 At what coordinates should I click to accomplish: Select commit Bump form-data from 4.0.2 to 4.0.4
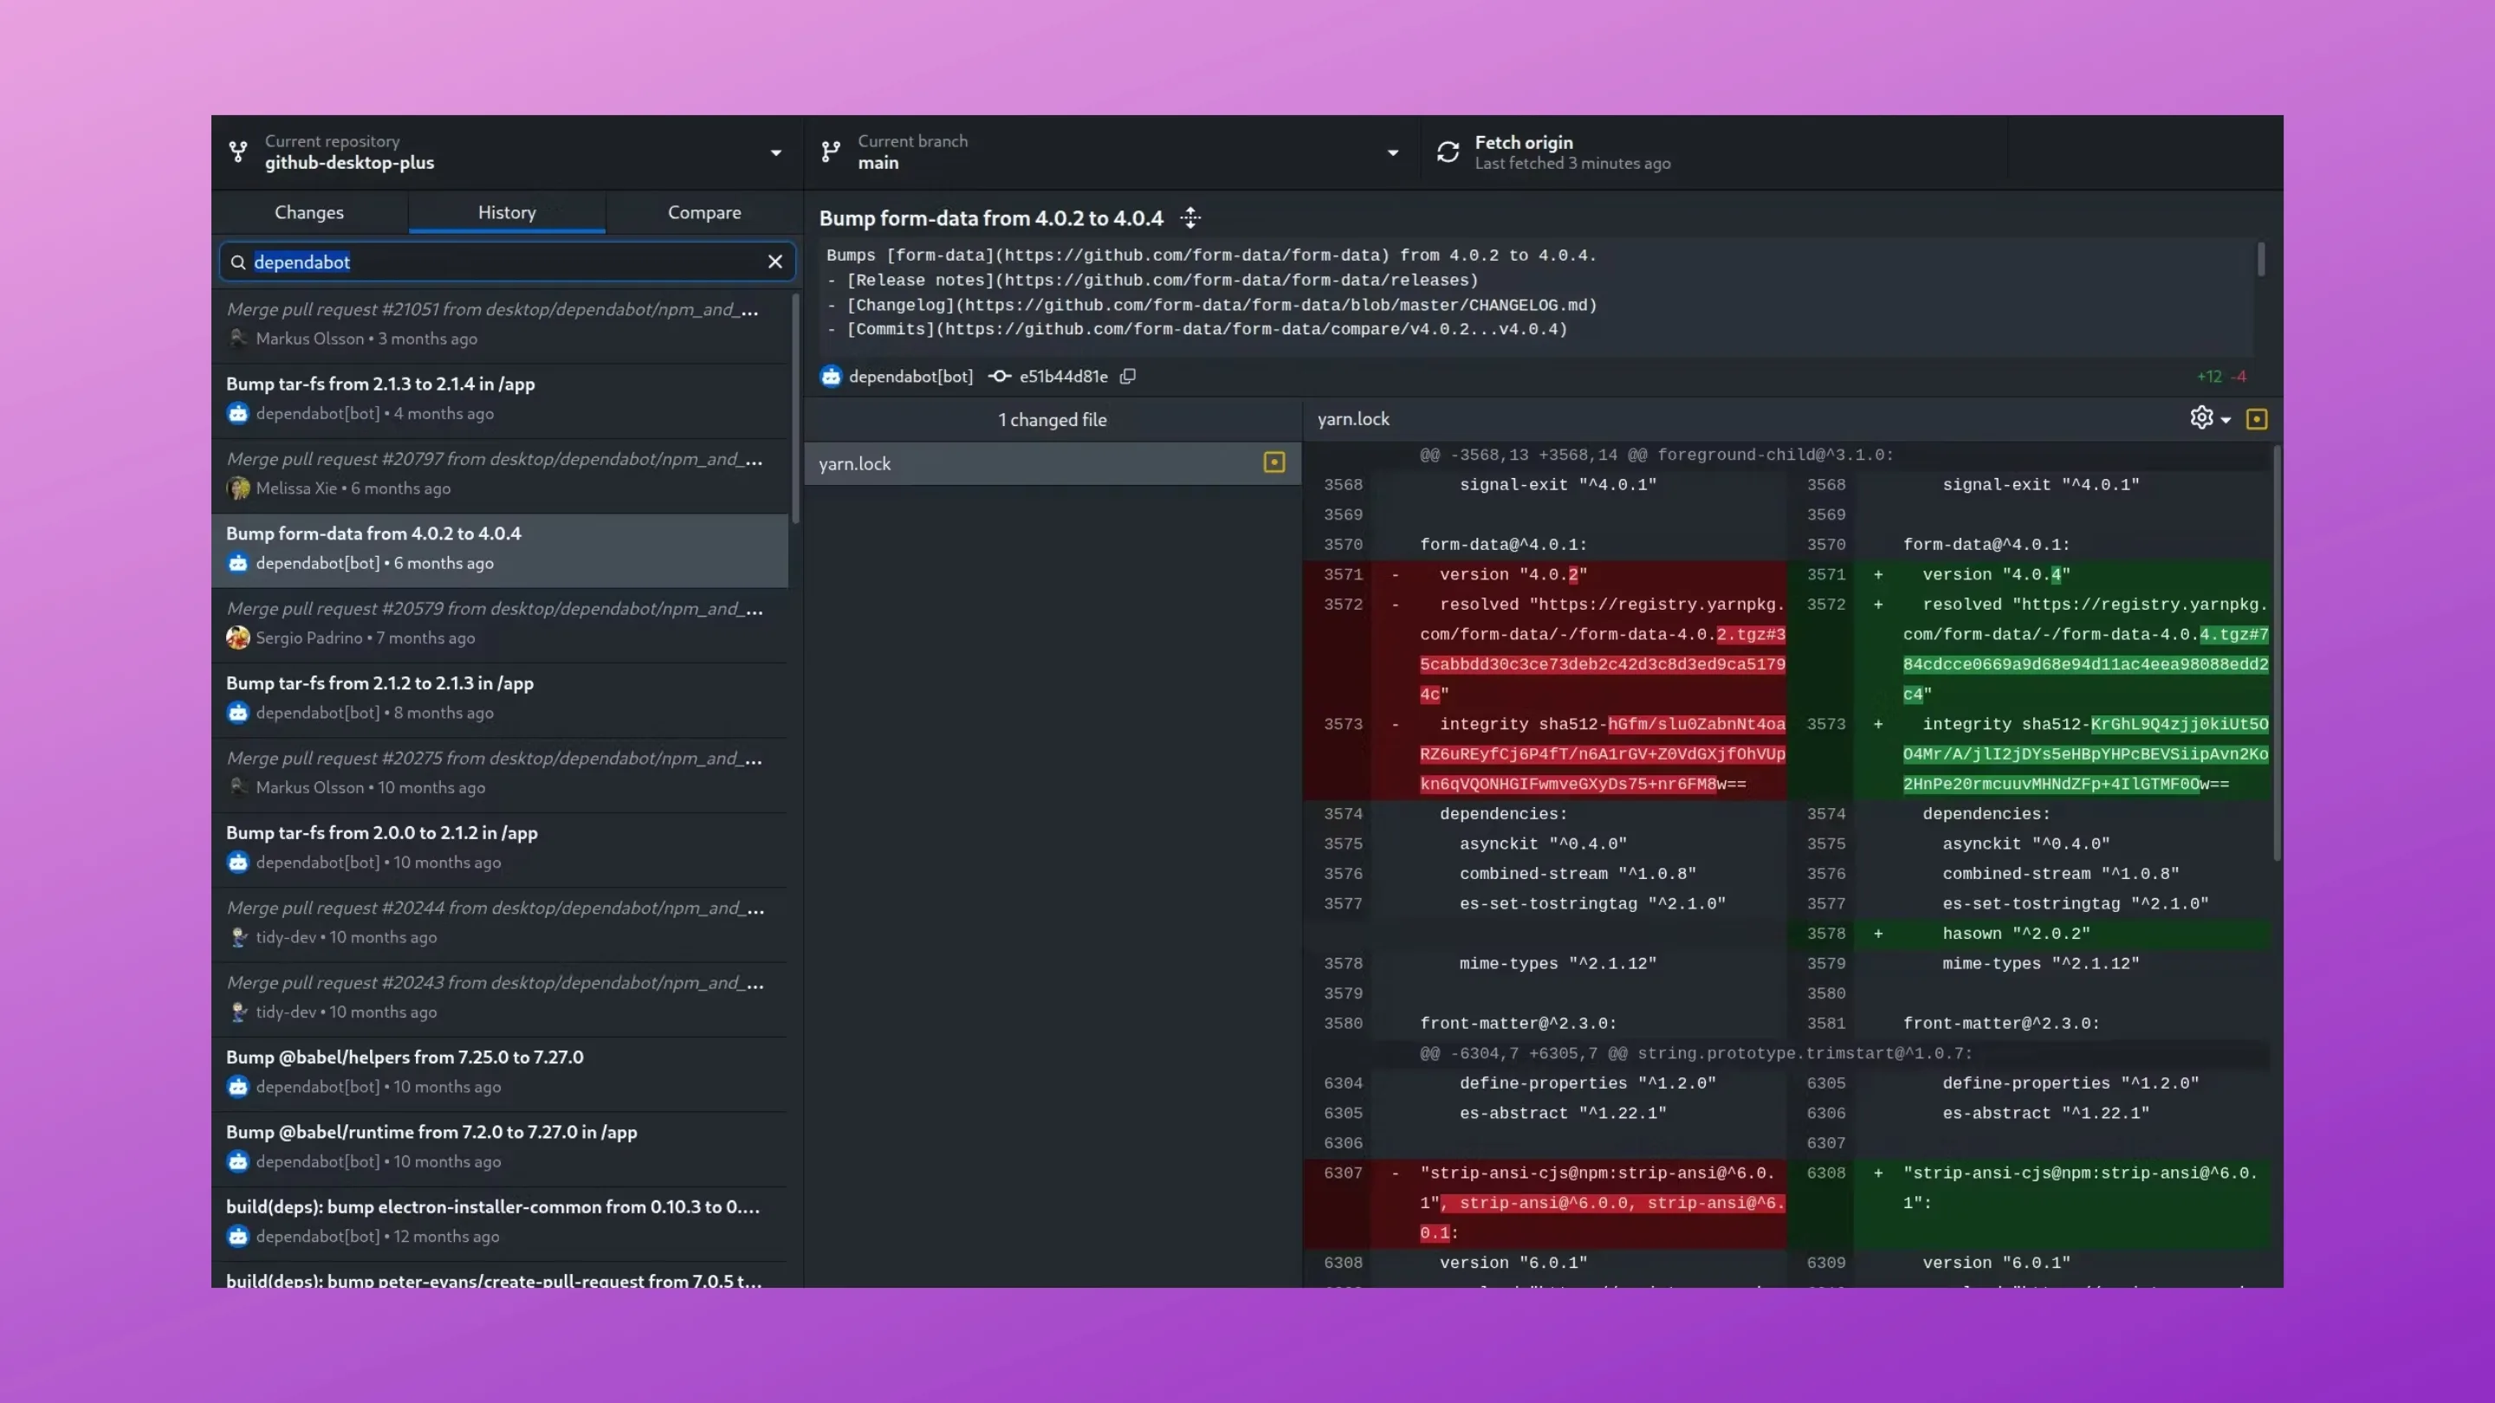point(500,549)
